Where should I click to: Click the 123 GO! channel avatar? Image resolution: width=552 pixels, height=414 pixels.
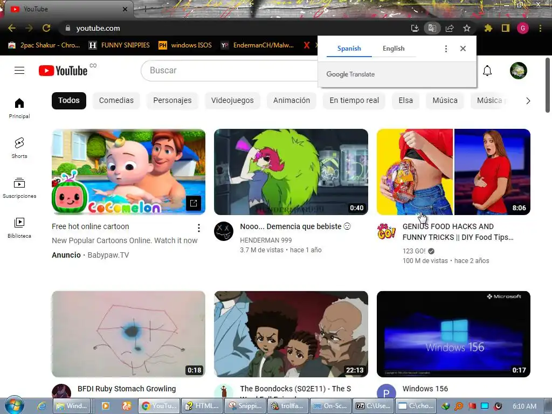pos(386,231)
